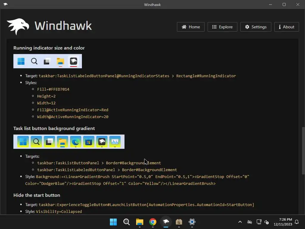This screenshot has height=229, width=305.
Task: Click the running indicator preview image
Action: (48, 61)
